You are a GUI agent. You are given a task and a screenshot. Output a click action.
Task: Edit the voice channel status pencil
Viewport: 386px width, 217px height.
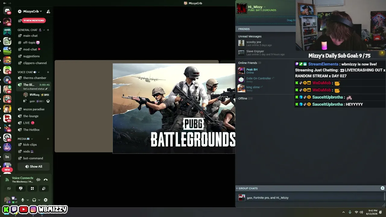(46, 89)
